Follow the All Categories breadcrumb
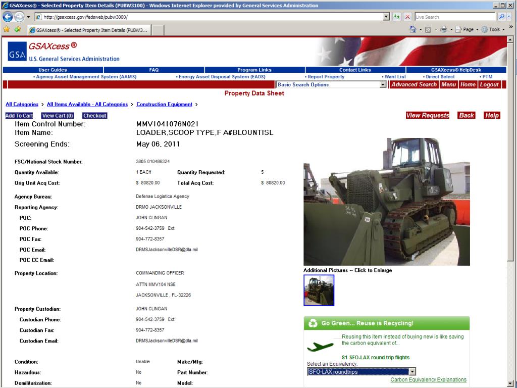Image resolution: width=517 pixels, height=388 pixels. pyautogui.click(x=22, y=104)
